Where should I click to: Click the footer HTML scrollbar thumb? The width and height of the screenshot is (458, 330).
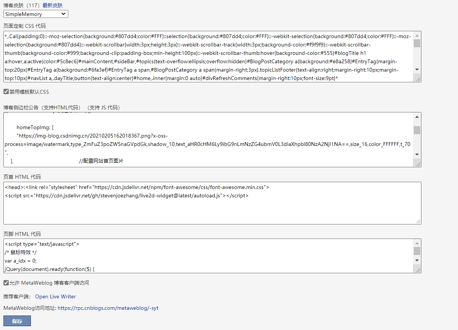(x=417, y=251)
